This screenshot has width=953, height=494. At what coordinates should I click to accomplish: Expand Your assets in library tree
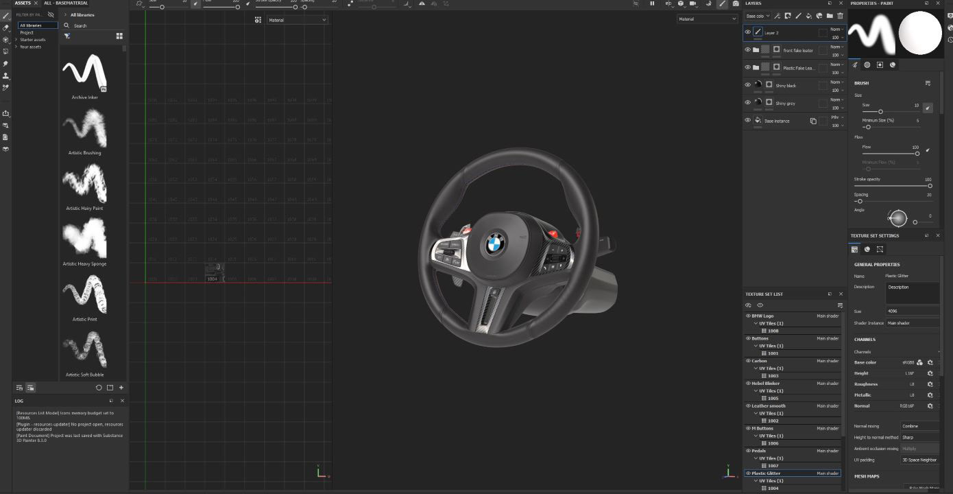16,47
